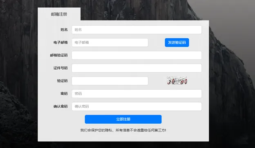The image size is (255, 148).
Task: Click the 发送验证码 button
Action: click(177, 42)
